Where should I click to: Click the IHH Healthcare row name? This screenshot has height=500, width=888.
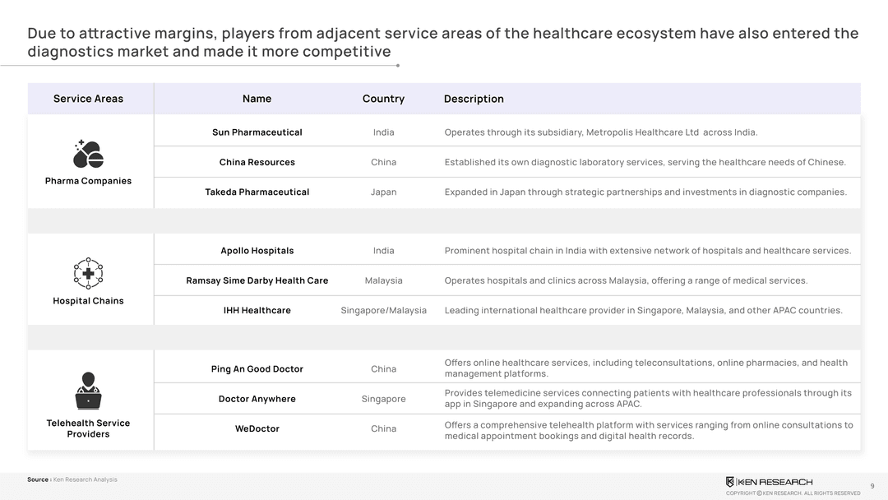click(257, 310)
